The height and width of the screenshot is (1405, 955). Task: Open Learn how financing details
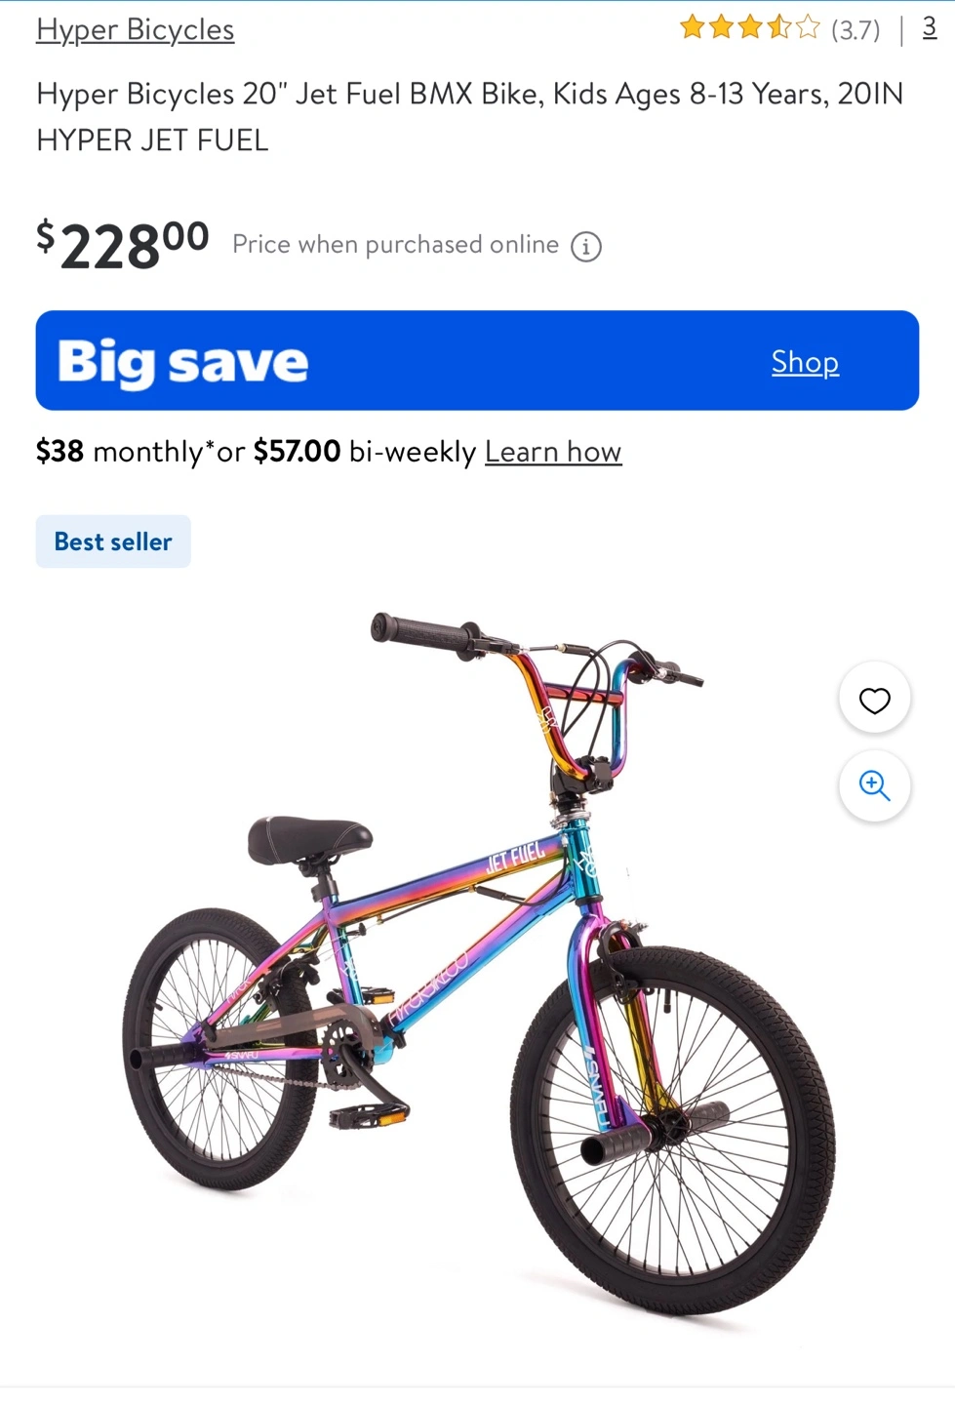[553, 451]
